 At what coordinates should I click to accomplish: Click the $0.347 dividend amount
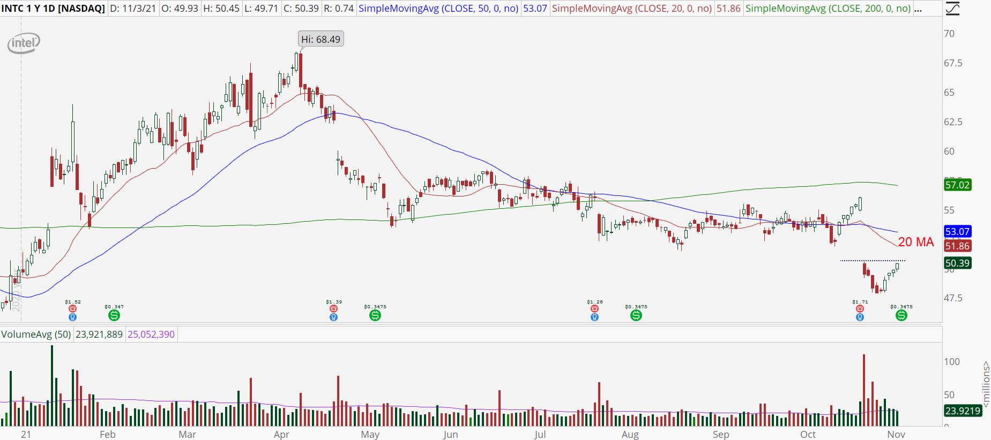coord(114,307)
